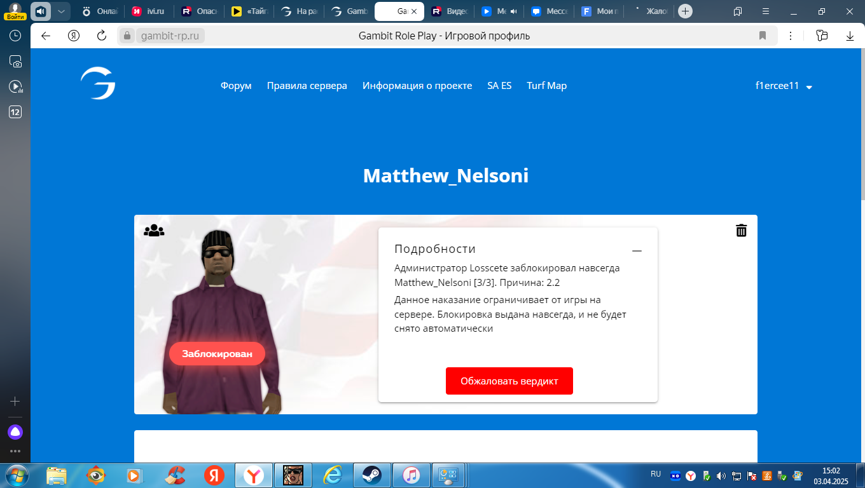Click the trash delete icon on character card
This screenshot has width=865, height=488.
[x=741, y=231]
